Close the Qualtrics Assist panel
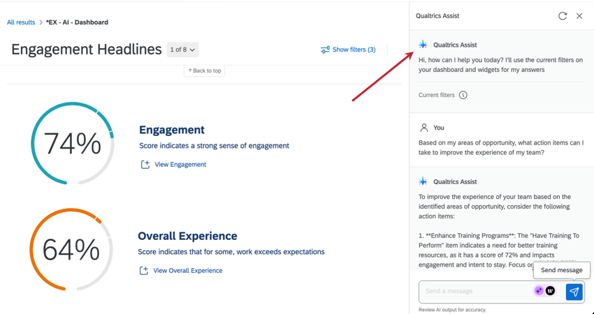 579,16
